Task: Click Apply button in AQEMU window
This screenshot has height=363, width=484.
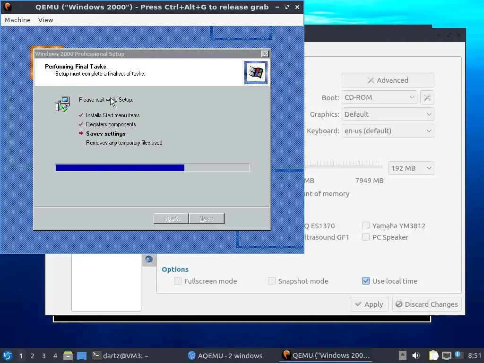Action: pyautogui.click(x=369, y=304)
